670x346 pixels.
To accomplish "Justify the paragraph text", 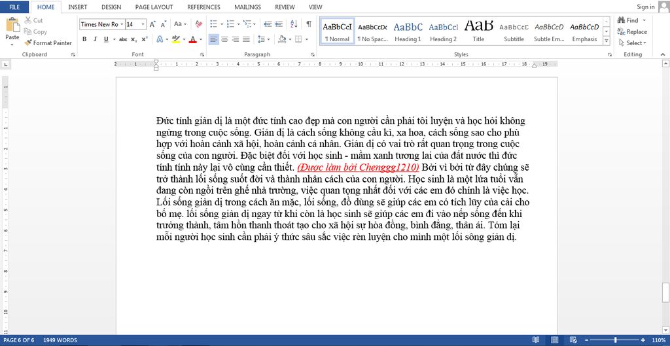I will tap(246, 39).
